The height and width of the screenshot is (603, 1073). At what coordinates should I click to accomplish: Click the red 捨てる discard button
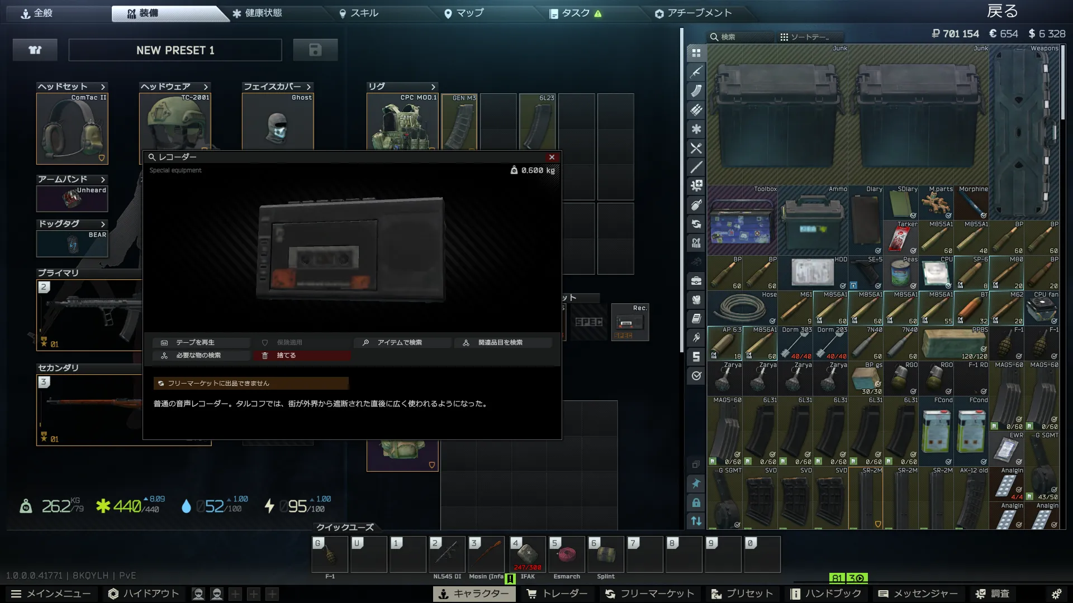click(302, 355)
